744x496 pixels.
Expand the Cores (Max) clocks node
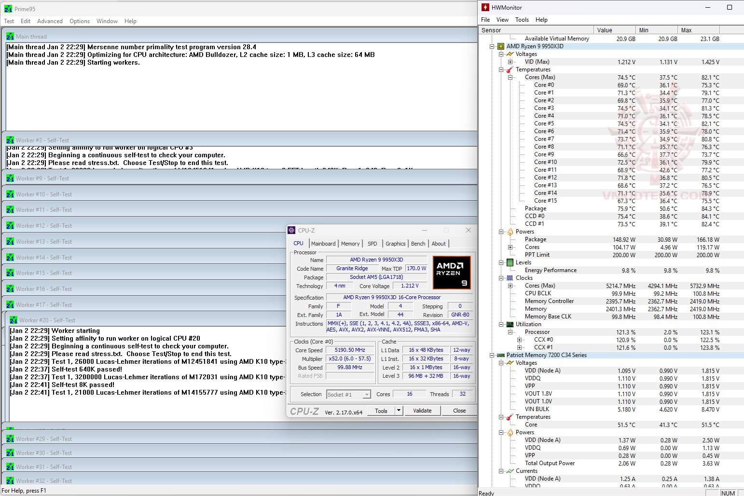510,286
